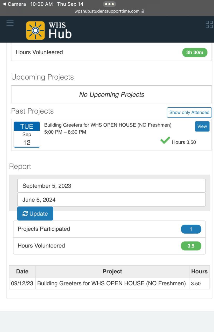Viewport: 214px width, 332px height.
Task: Tap the Camera back arrow
Action: pyautogui.click(x=4, y=4)
